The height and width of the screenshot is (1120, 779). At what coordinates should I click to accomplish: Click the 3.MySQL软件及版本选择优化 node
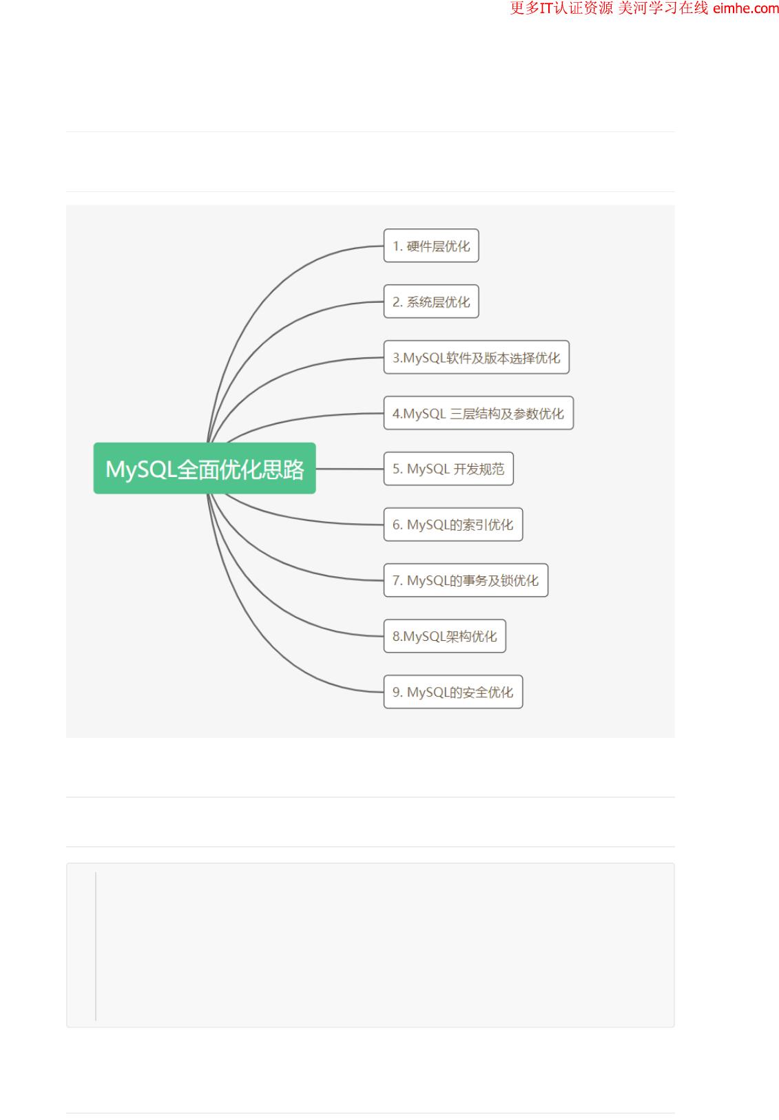(x=477, y=357)
